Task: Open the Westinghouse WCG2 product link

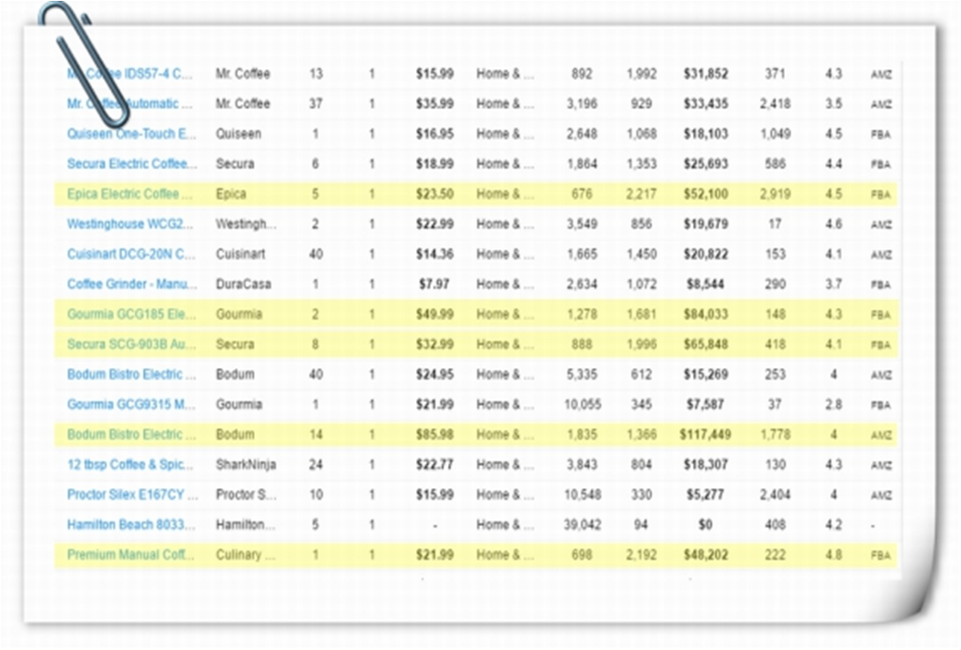Action: (x=131, y=225)
